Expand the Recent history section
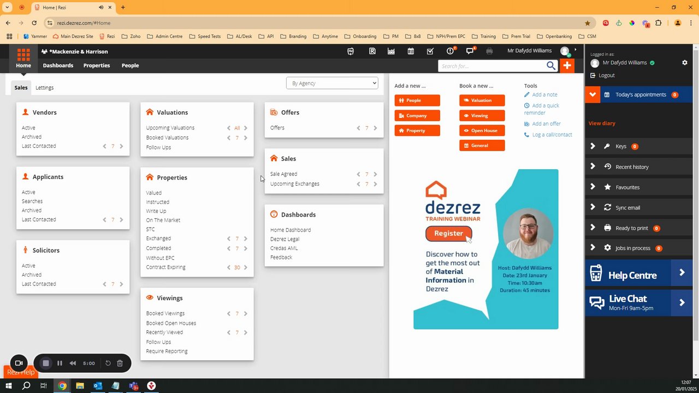This screenshot has height=393, width=699. 593,166
